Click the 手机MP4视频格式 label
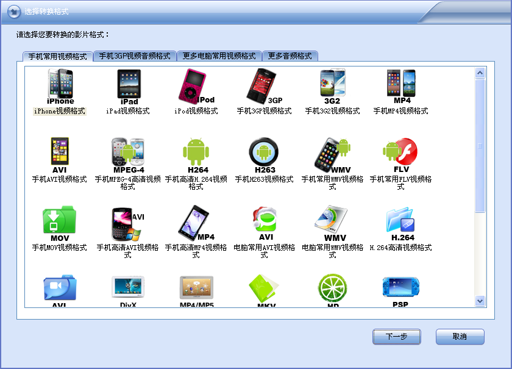 click(400, 111)
